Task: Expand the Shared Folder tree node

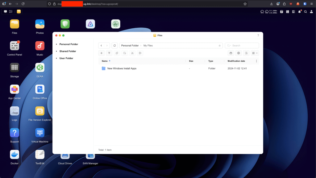Action: pyautogui.click(x=56, y=52)
